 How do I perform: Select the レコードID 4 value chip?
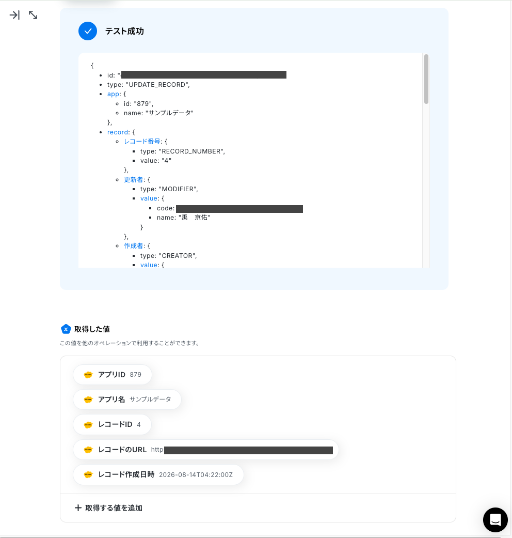[112, 424]
